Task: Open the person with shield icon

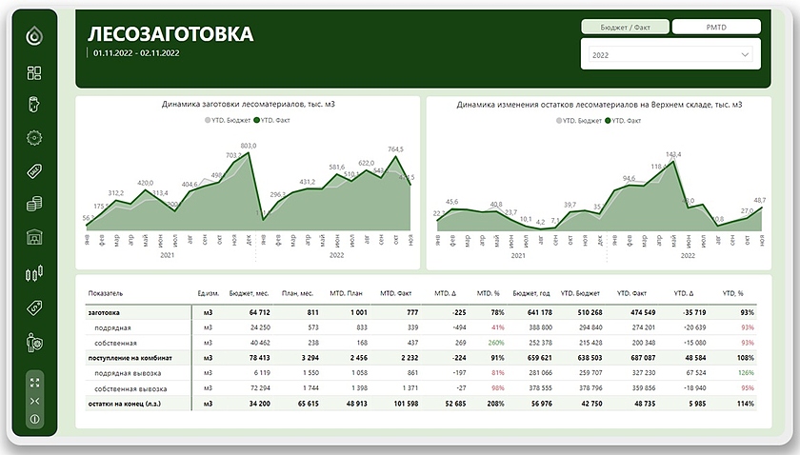Action: (34, 341)
